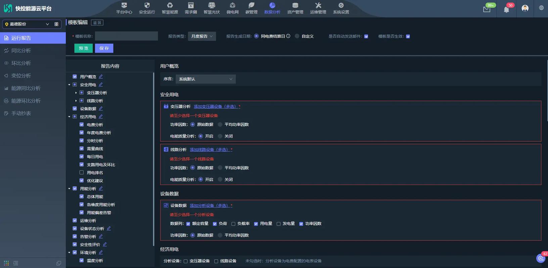
Task: Enable the 负载率 data column checkbox
Action: [233, 224]
